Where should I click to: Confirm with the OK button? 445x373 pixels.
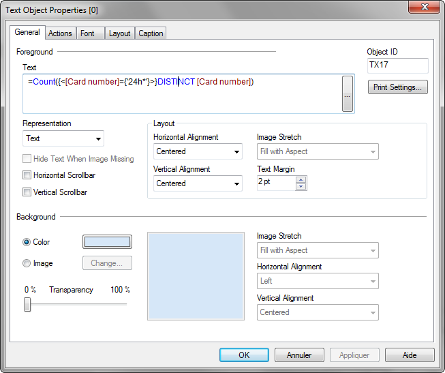coord(244,355)
